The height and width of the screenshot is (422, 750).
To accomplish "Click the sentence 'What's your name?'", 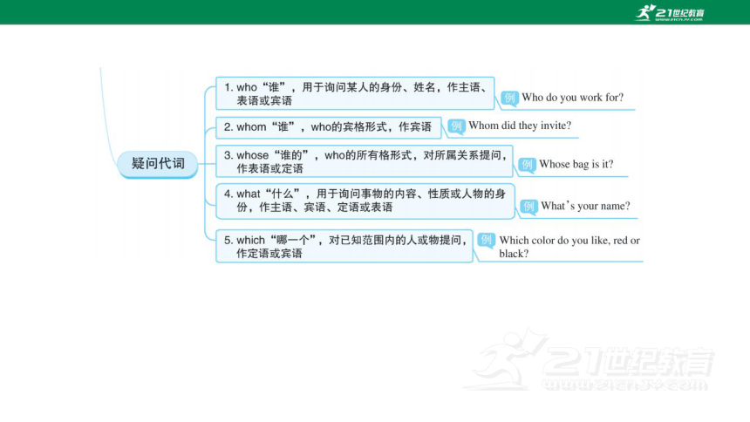I will click(x=585, y=207).
